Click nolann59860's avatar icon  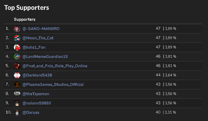point(17,103)
